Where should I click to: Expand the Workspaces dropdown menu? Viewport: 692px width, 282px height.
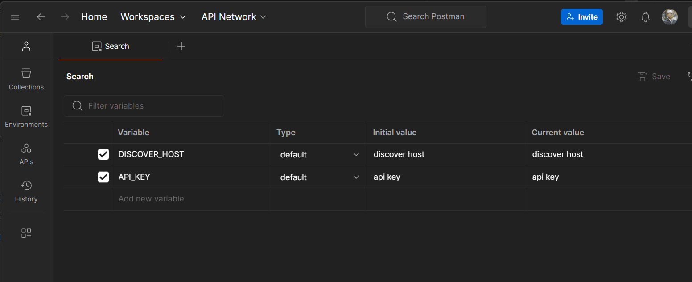click(153, 17)
